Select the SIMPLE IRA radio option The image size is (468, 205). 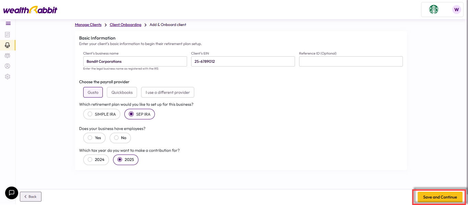(102, 114)
